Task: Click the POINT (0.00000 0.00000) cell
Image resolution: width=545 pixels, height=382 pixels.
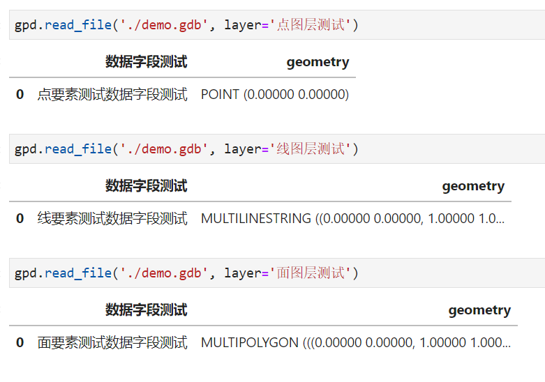Action: click(x=275, y=95)
